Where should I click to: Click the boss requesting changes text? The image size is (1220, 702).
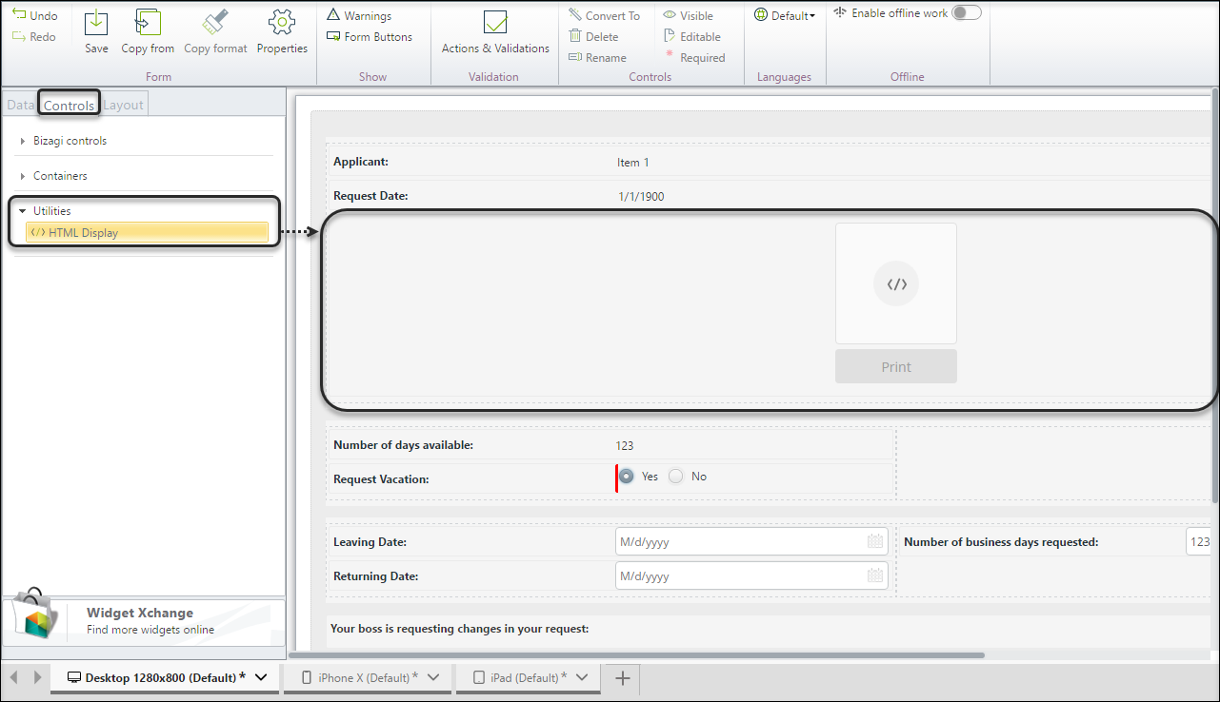(459, 629)
